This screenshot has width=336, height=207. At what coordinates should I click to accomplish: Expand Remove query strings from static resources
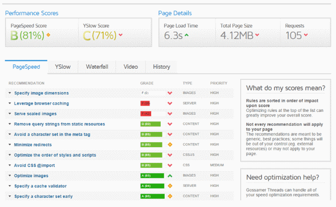click(x=10, y=124)
